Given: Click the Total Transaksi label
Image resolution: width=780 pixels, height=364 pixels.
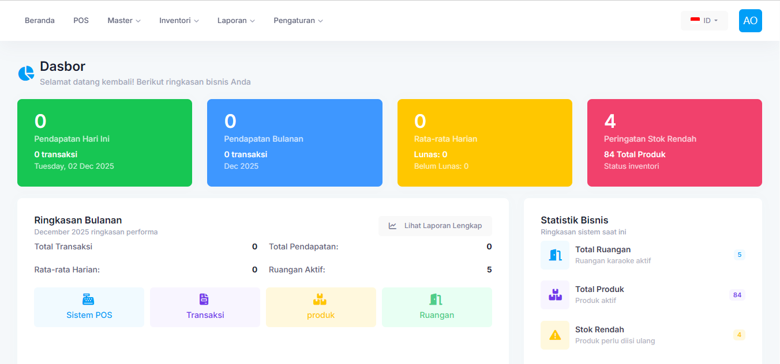Looking at the screenshot, I should [x=63, y=247].
